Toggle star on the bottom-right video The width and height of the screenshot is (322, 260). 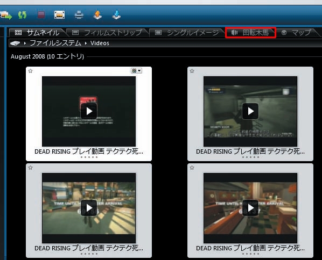point(192,168)
